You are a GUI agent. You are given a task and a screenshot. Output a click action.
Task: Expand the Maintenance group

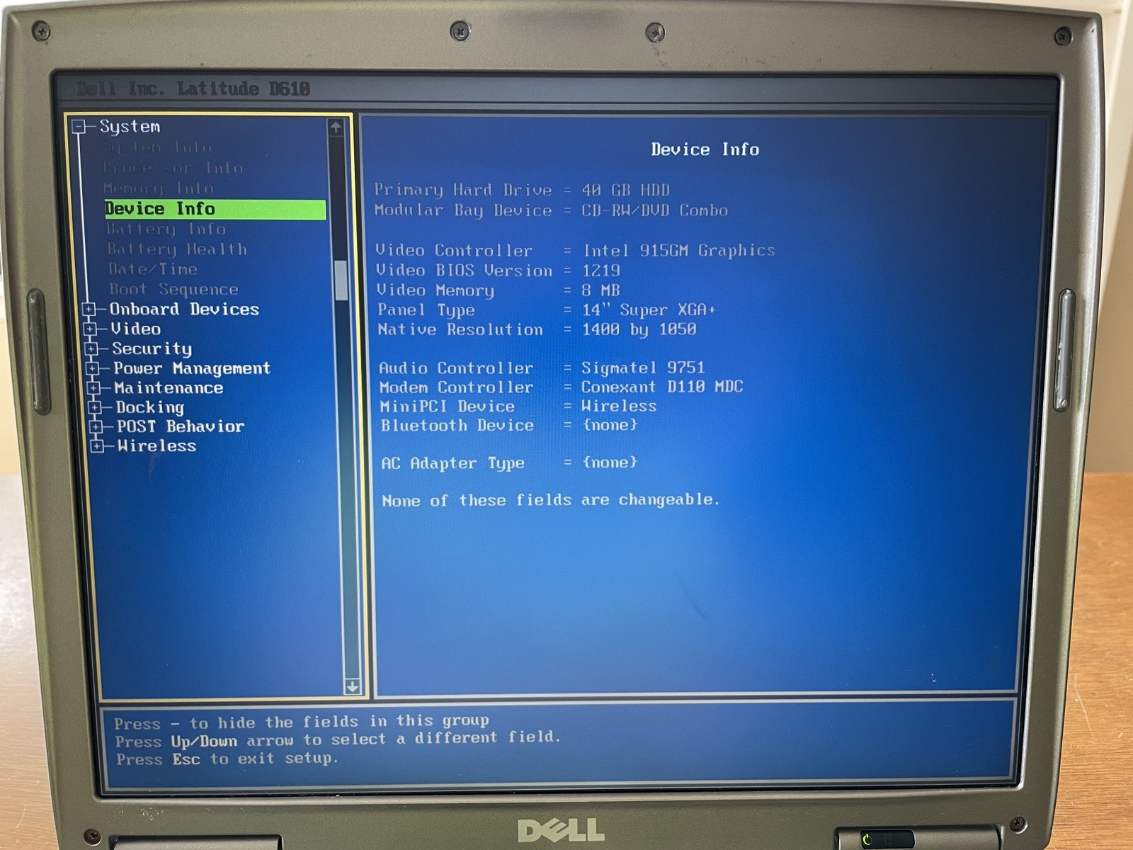coord(94,388)
